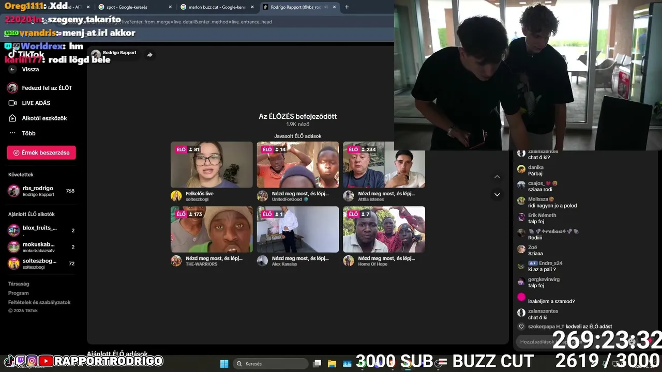
Task: Close the Rodrigo Rapport tab
Action: [334, 7]
